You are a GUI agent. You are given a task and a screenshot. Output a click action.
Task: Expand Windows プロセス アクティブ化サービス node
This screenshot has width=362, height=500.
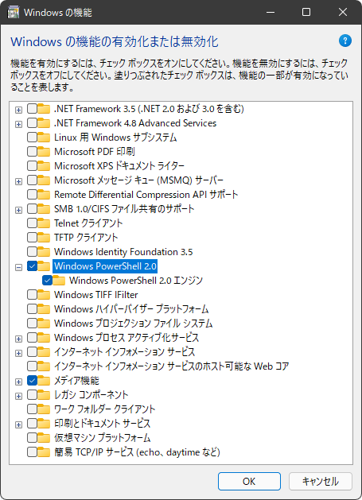click(x=18, y=339)
